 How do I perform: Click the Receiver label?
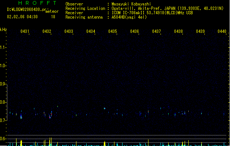pyautogui.click(x=74, y=13)
